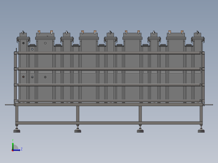Image resolution: width=218 pixels, height=163 pixels.
Task: Select the topmost horizontal rail across the tanks
Action: (x=109, y=53)
